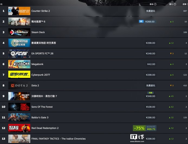Click the 數碼寶貝物語 時空異客 title
This screenshot has height=144, width=188.
point(44,43)
